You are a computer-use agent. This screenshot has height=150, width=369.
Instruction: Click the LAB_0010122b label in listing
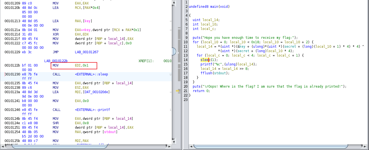click(56, 61)
